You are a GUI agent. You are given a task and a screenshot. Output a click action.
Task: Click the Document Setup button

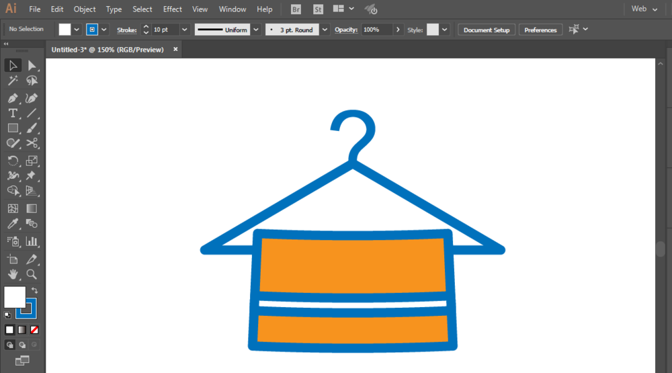[x=487, y=30]
